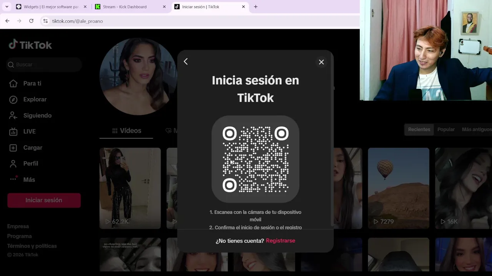The height and width of the screenshot is (276, 492).
Task: Close the Kick Dashboard browser tab
Action: pos(164,7)
